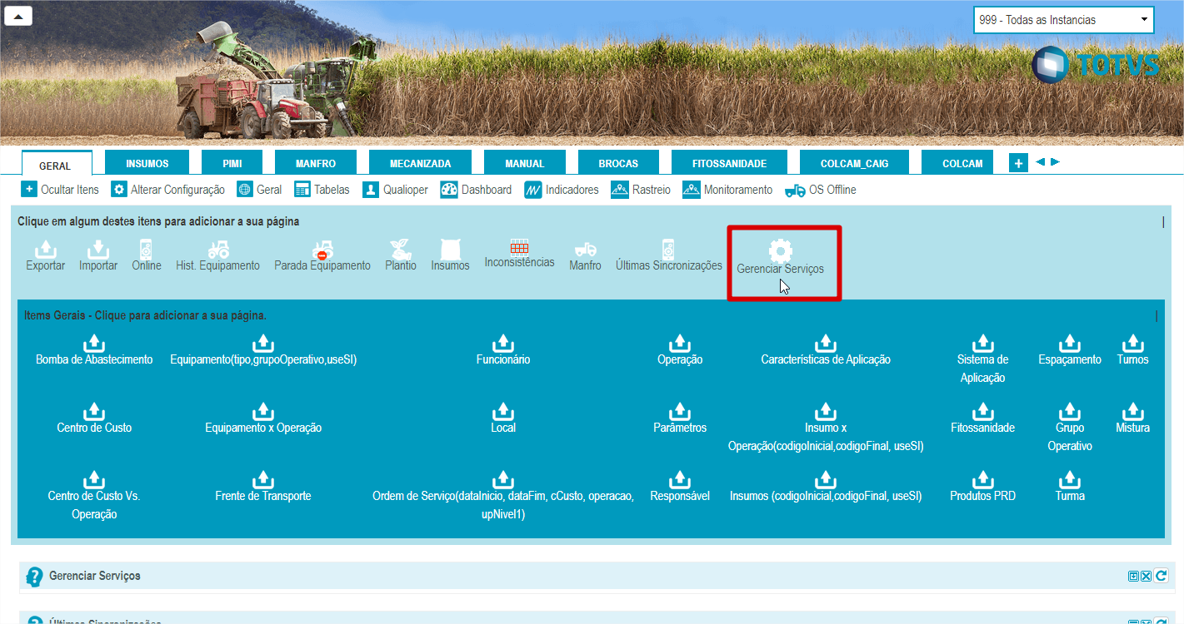
Task: Add the Grupo Operativo item
Action: coord(1070,427)
